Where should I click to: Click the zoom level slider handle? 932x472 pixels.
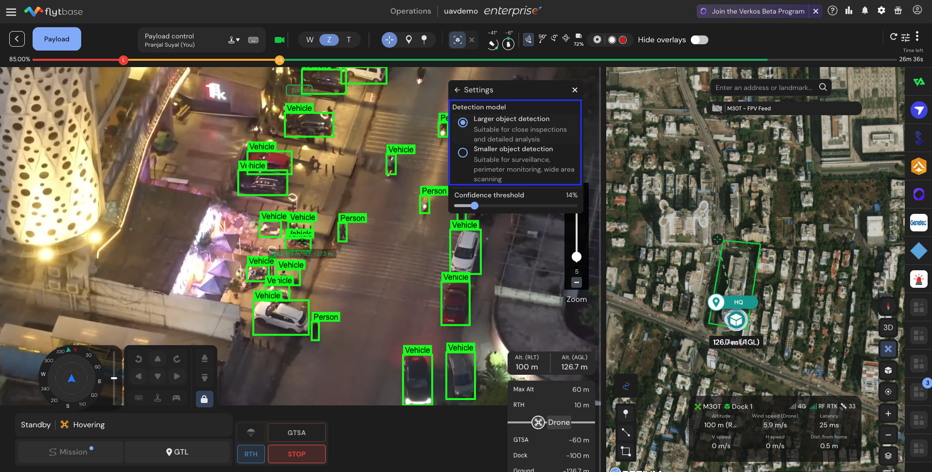pyautogui.click(x=577, y=257)
